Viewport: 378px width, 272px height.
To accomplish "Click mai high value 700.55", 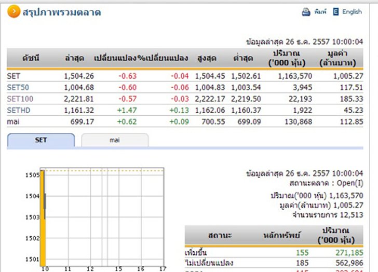I will pyautogui.click(x=213, y=121).
